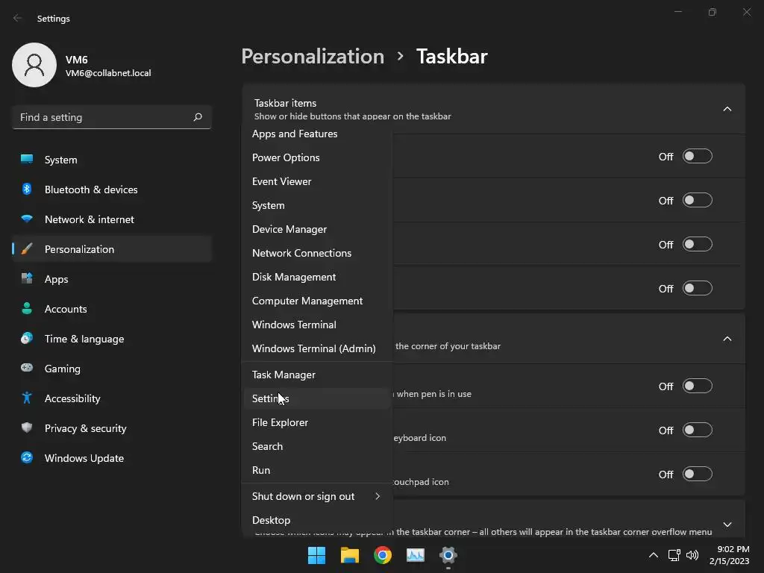Toggle the first Taskbar items switch

tap(698, 157)
